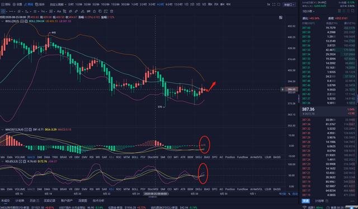Switch to the 深度图 depth chart tab
The height and width of the screenshot is (209, 358).
pos(83,201)
